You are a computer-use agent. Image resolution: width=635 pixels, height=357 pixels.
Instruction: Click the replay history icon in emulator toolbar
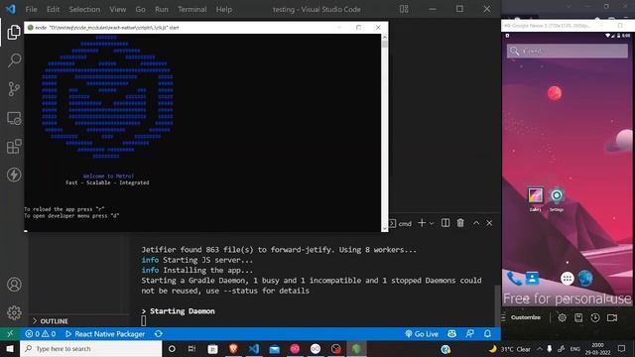coord(595,317)
